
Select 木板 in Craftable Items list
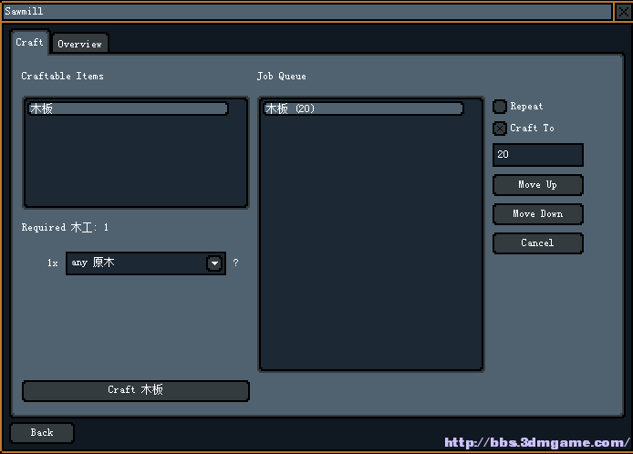128,108
